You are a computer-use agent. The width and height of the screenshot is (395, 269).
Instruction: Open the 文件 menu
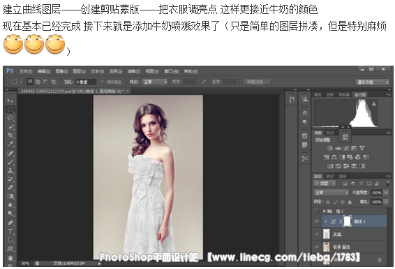26,71
